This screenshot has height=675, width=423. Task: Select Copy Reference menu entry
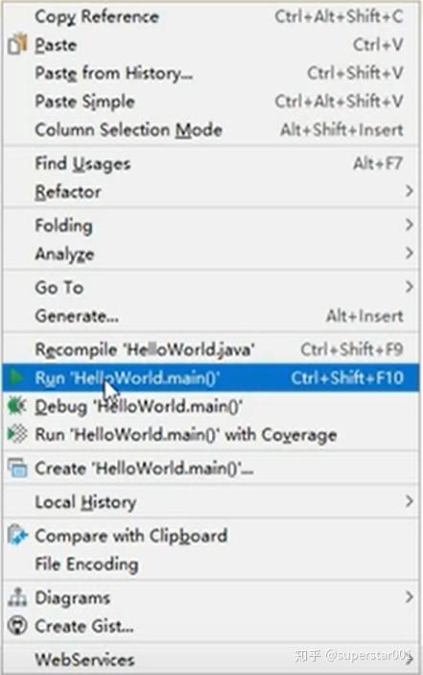click(x=211, y=16)
